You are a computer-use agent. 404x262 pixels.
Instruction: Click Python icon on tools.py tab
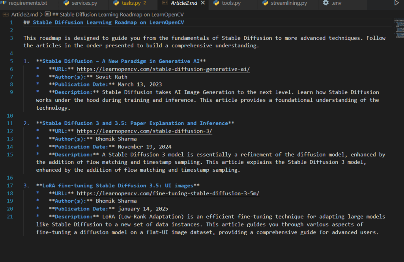(x=216, y=3)
